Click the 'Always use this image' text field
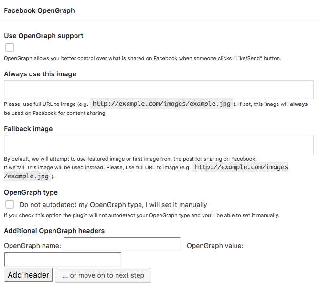The width and height of the screenshot is (320, 290). pos(159,90)
